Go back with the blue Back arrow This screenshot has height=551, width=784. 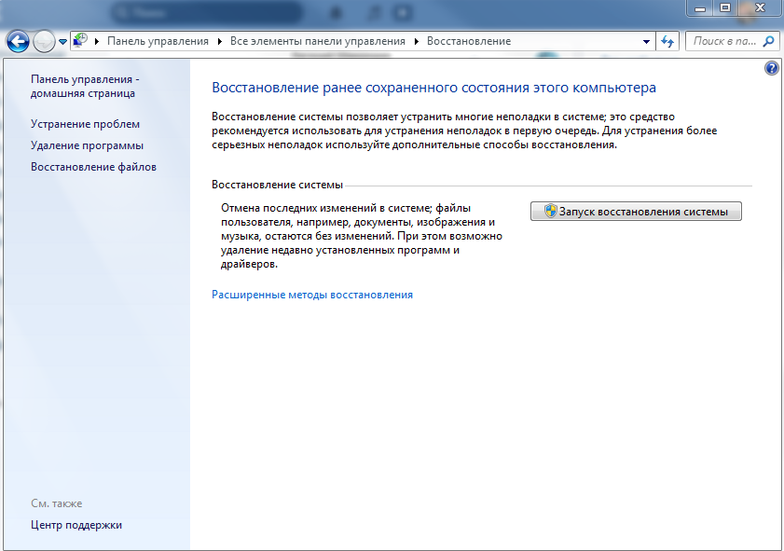point(18,41)
